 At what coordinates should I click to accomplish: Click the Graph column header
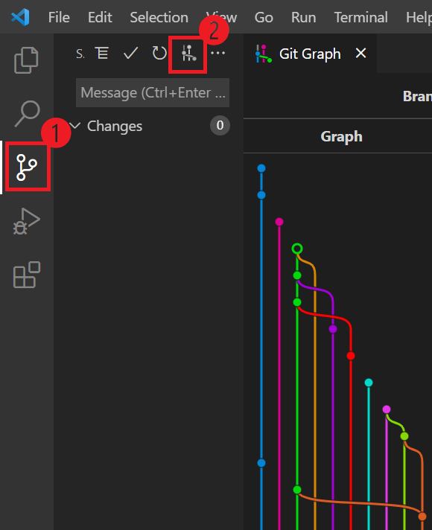click(341, 136)
